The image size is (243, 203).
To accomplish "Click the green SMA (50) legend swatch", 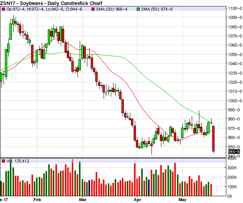I will point(138,9).
